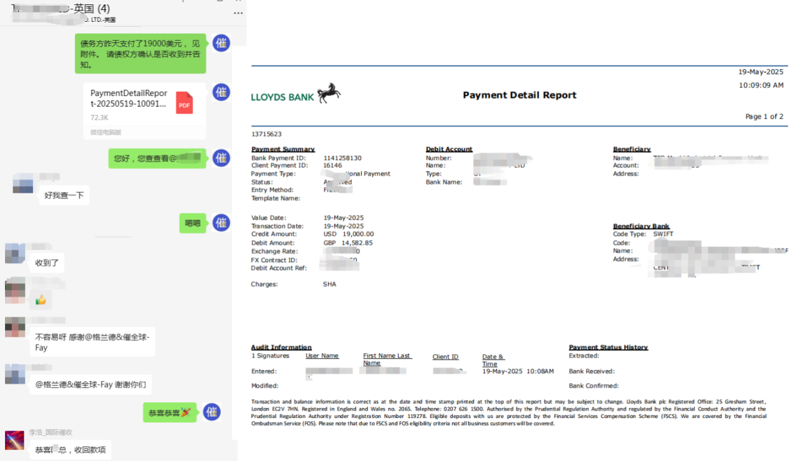
Task: Select the reply 好我查一下
Action: click(x=64, y=195)
